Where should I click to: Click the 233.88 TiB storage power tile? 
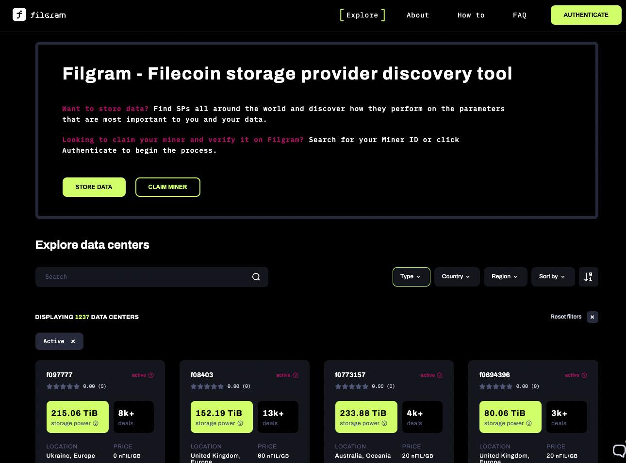click(x=366, y=417)
